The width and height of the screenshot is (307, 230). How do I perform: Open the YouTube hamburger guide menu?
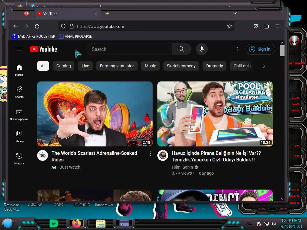click(19, 49)
